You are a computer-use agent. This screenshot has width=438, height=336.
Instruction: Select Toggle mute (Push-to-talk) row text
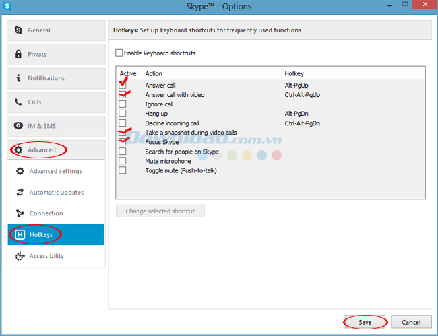pyautogui.click(x=181, y=171)
